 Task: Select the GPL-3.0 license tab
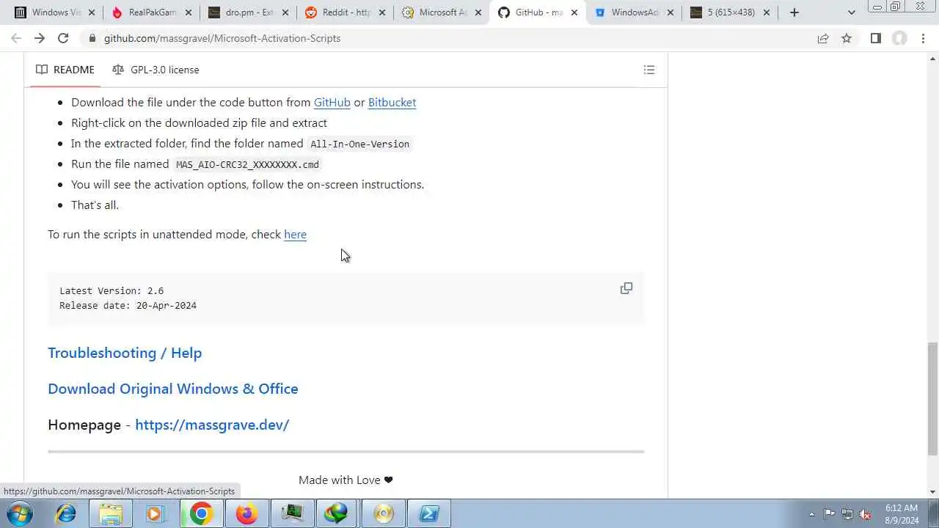click(156, 70)
